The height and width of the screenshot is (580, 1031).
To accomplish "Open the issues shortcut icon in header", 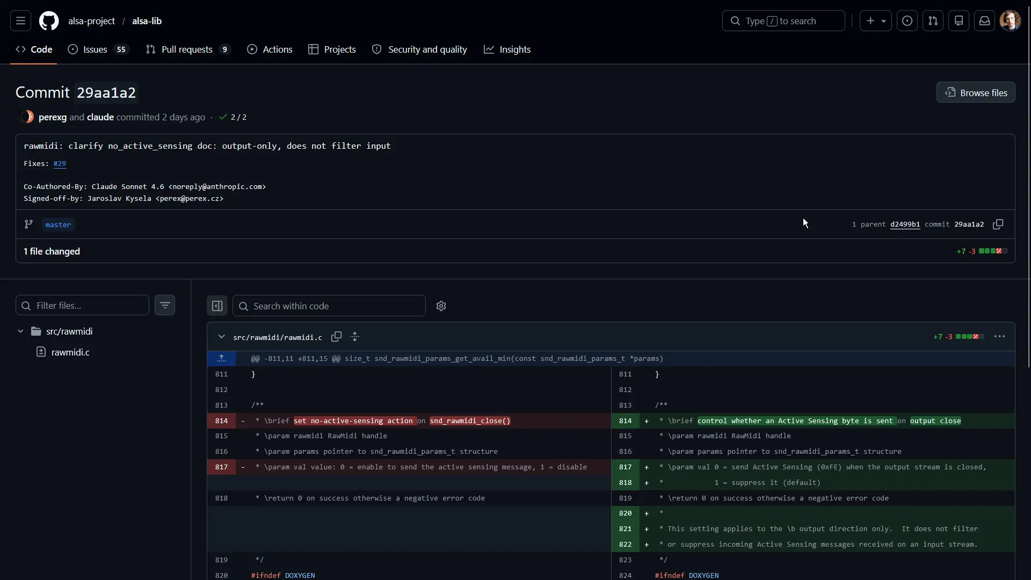I will coord(907,21).
